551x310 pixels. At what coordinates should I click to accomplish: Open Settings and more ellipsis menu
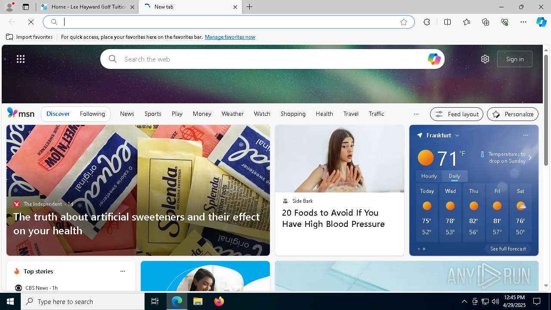coord(523,22)
